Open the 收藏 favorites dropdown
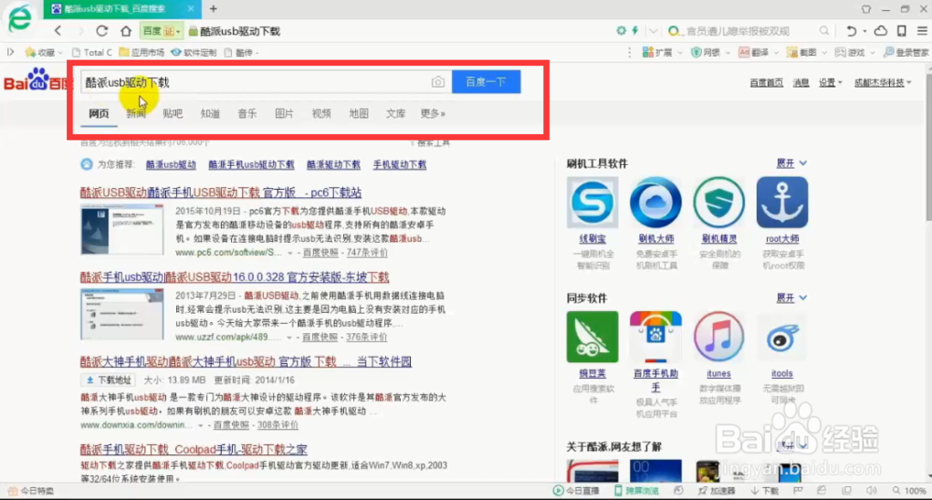Image resolution: width=932 pixels, height=500 pixels. (x=44, y=52)
